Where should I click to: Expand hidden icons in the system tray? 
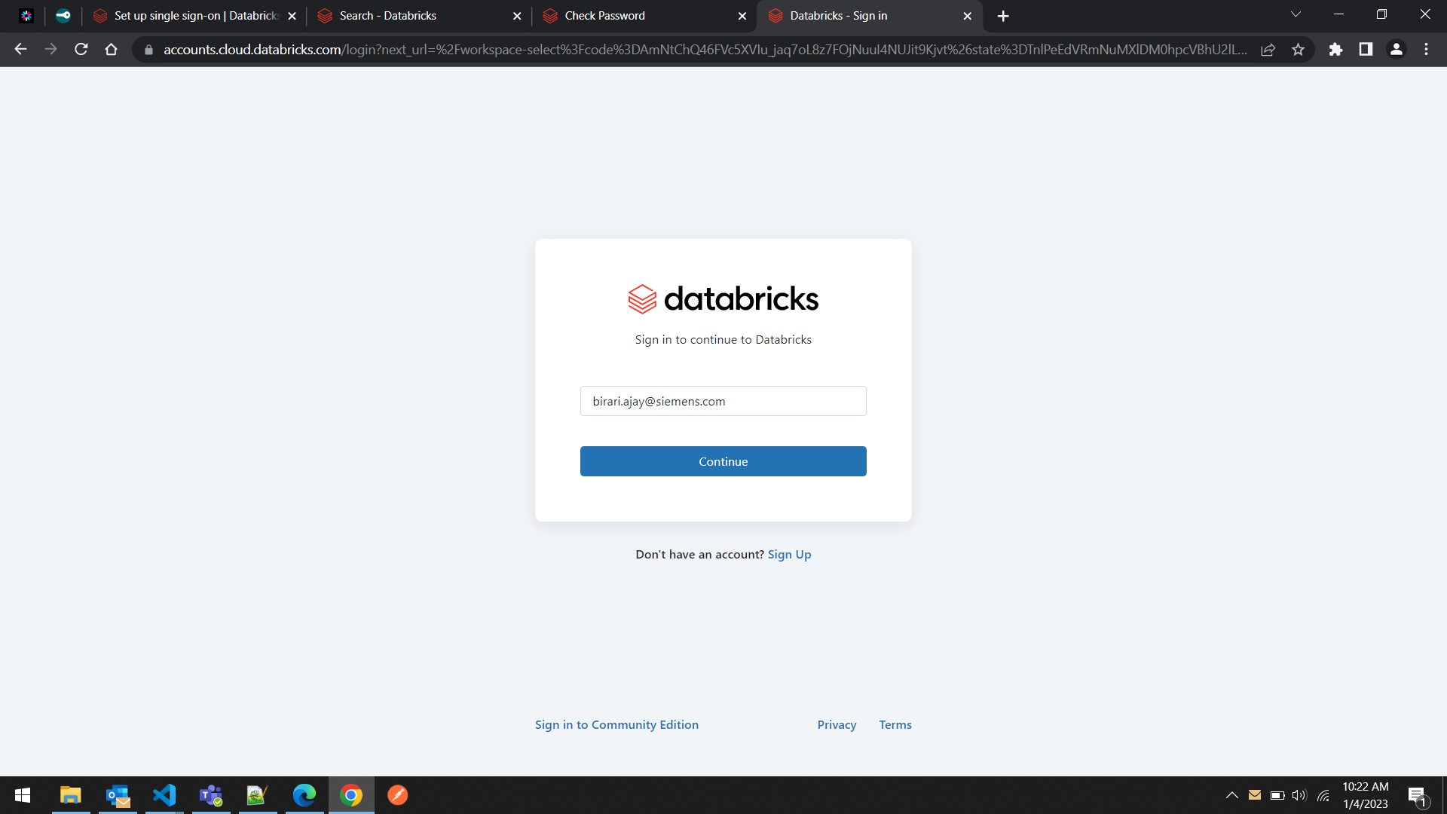click(x=1232, y=795)
